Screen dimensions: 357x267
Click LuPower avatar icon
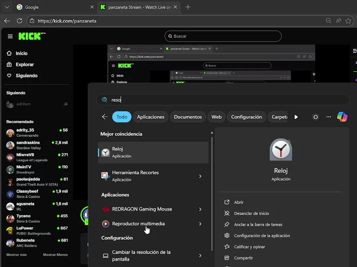10,231
